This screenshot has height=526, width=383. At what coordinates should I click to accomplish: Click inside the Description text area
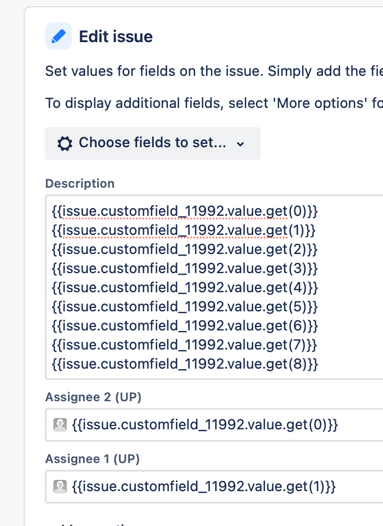pyautogui.click(x=180, y=281)
